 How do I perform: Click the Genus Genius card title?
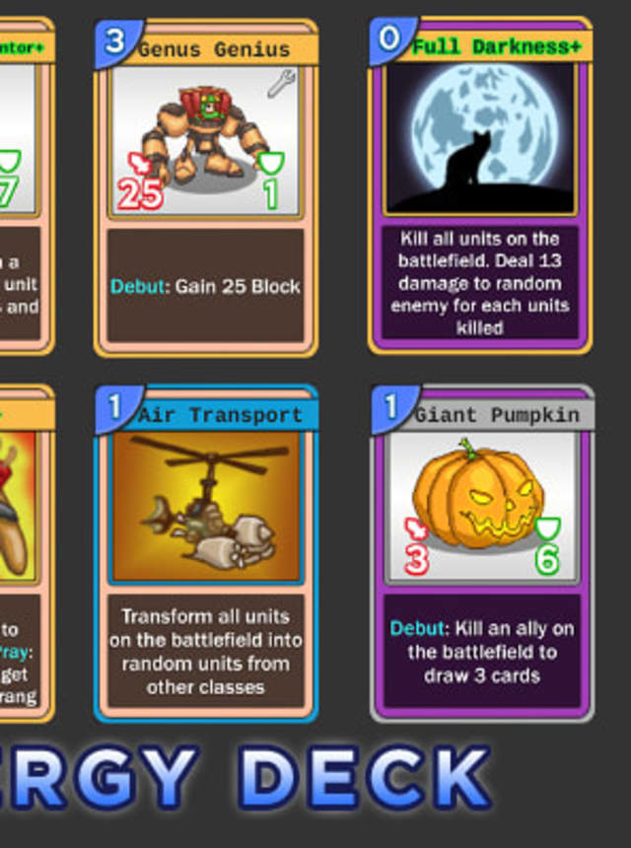(214, 49)
